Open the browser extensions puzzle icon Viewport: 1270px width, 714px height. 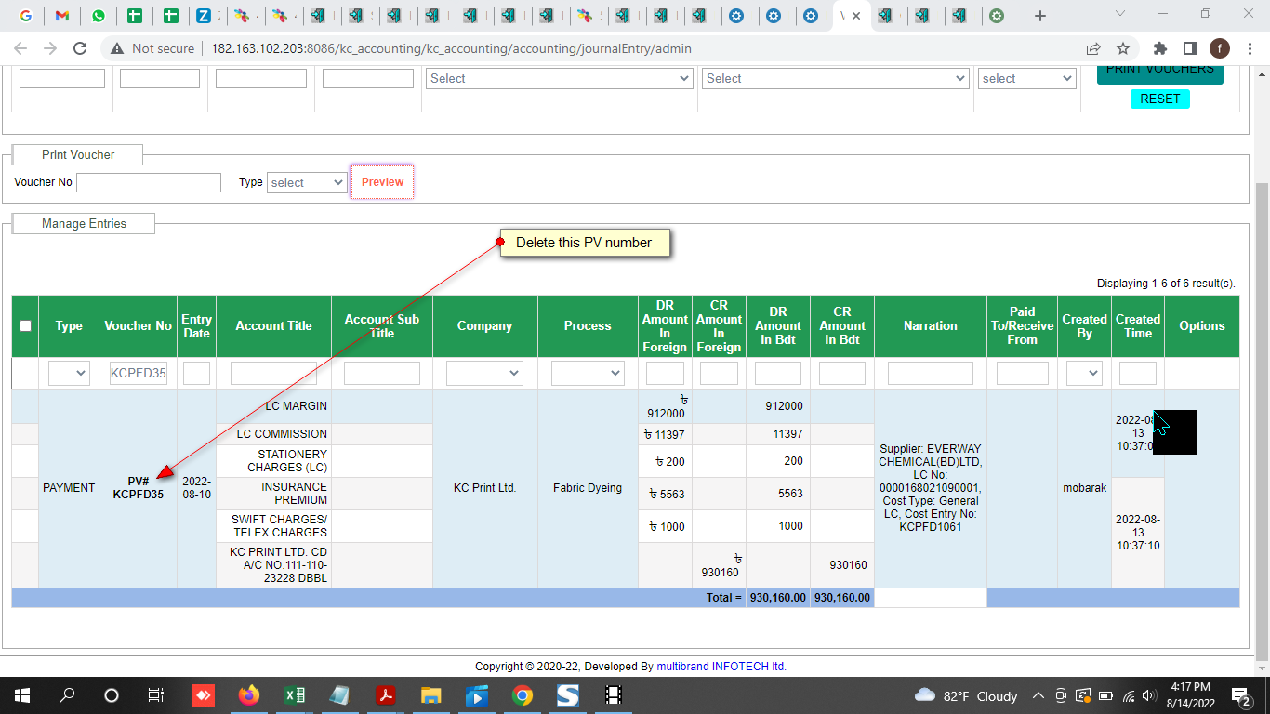(1159, 48)
